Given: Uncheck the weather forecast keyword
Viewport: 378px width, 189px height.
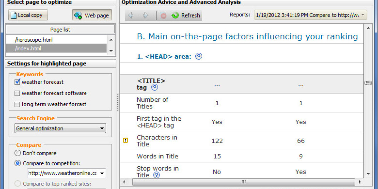Looking at the screenshot, I should coord(17,82).
